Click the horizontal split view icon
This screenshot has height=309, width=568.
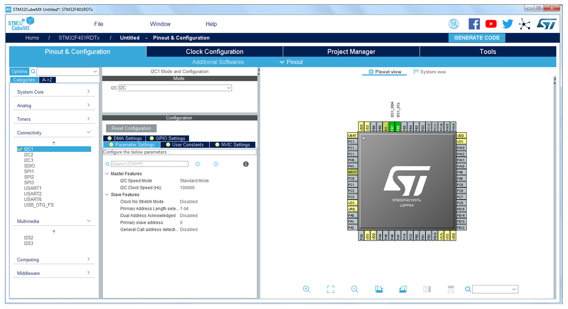[451, 289]
